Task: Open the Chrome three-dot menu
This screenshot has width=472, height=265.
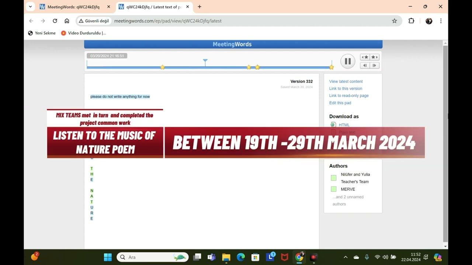Action: pos(441,21)
